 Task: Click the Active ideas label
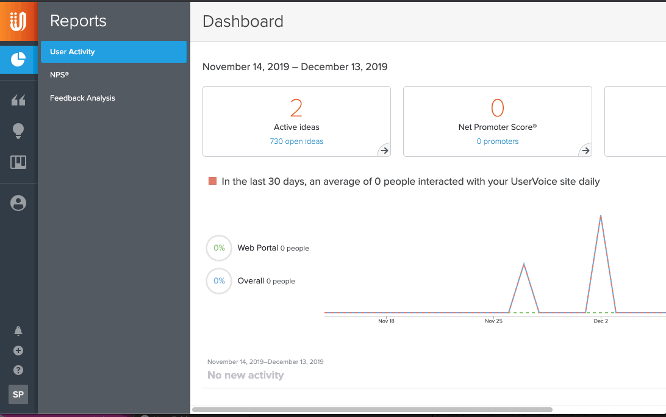click(296, 127)
